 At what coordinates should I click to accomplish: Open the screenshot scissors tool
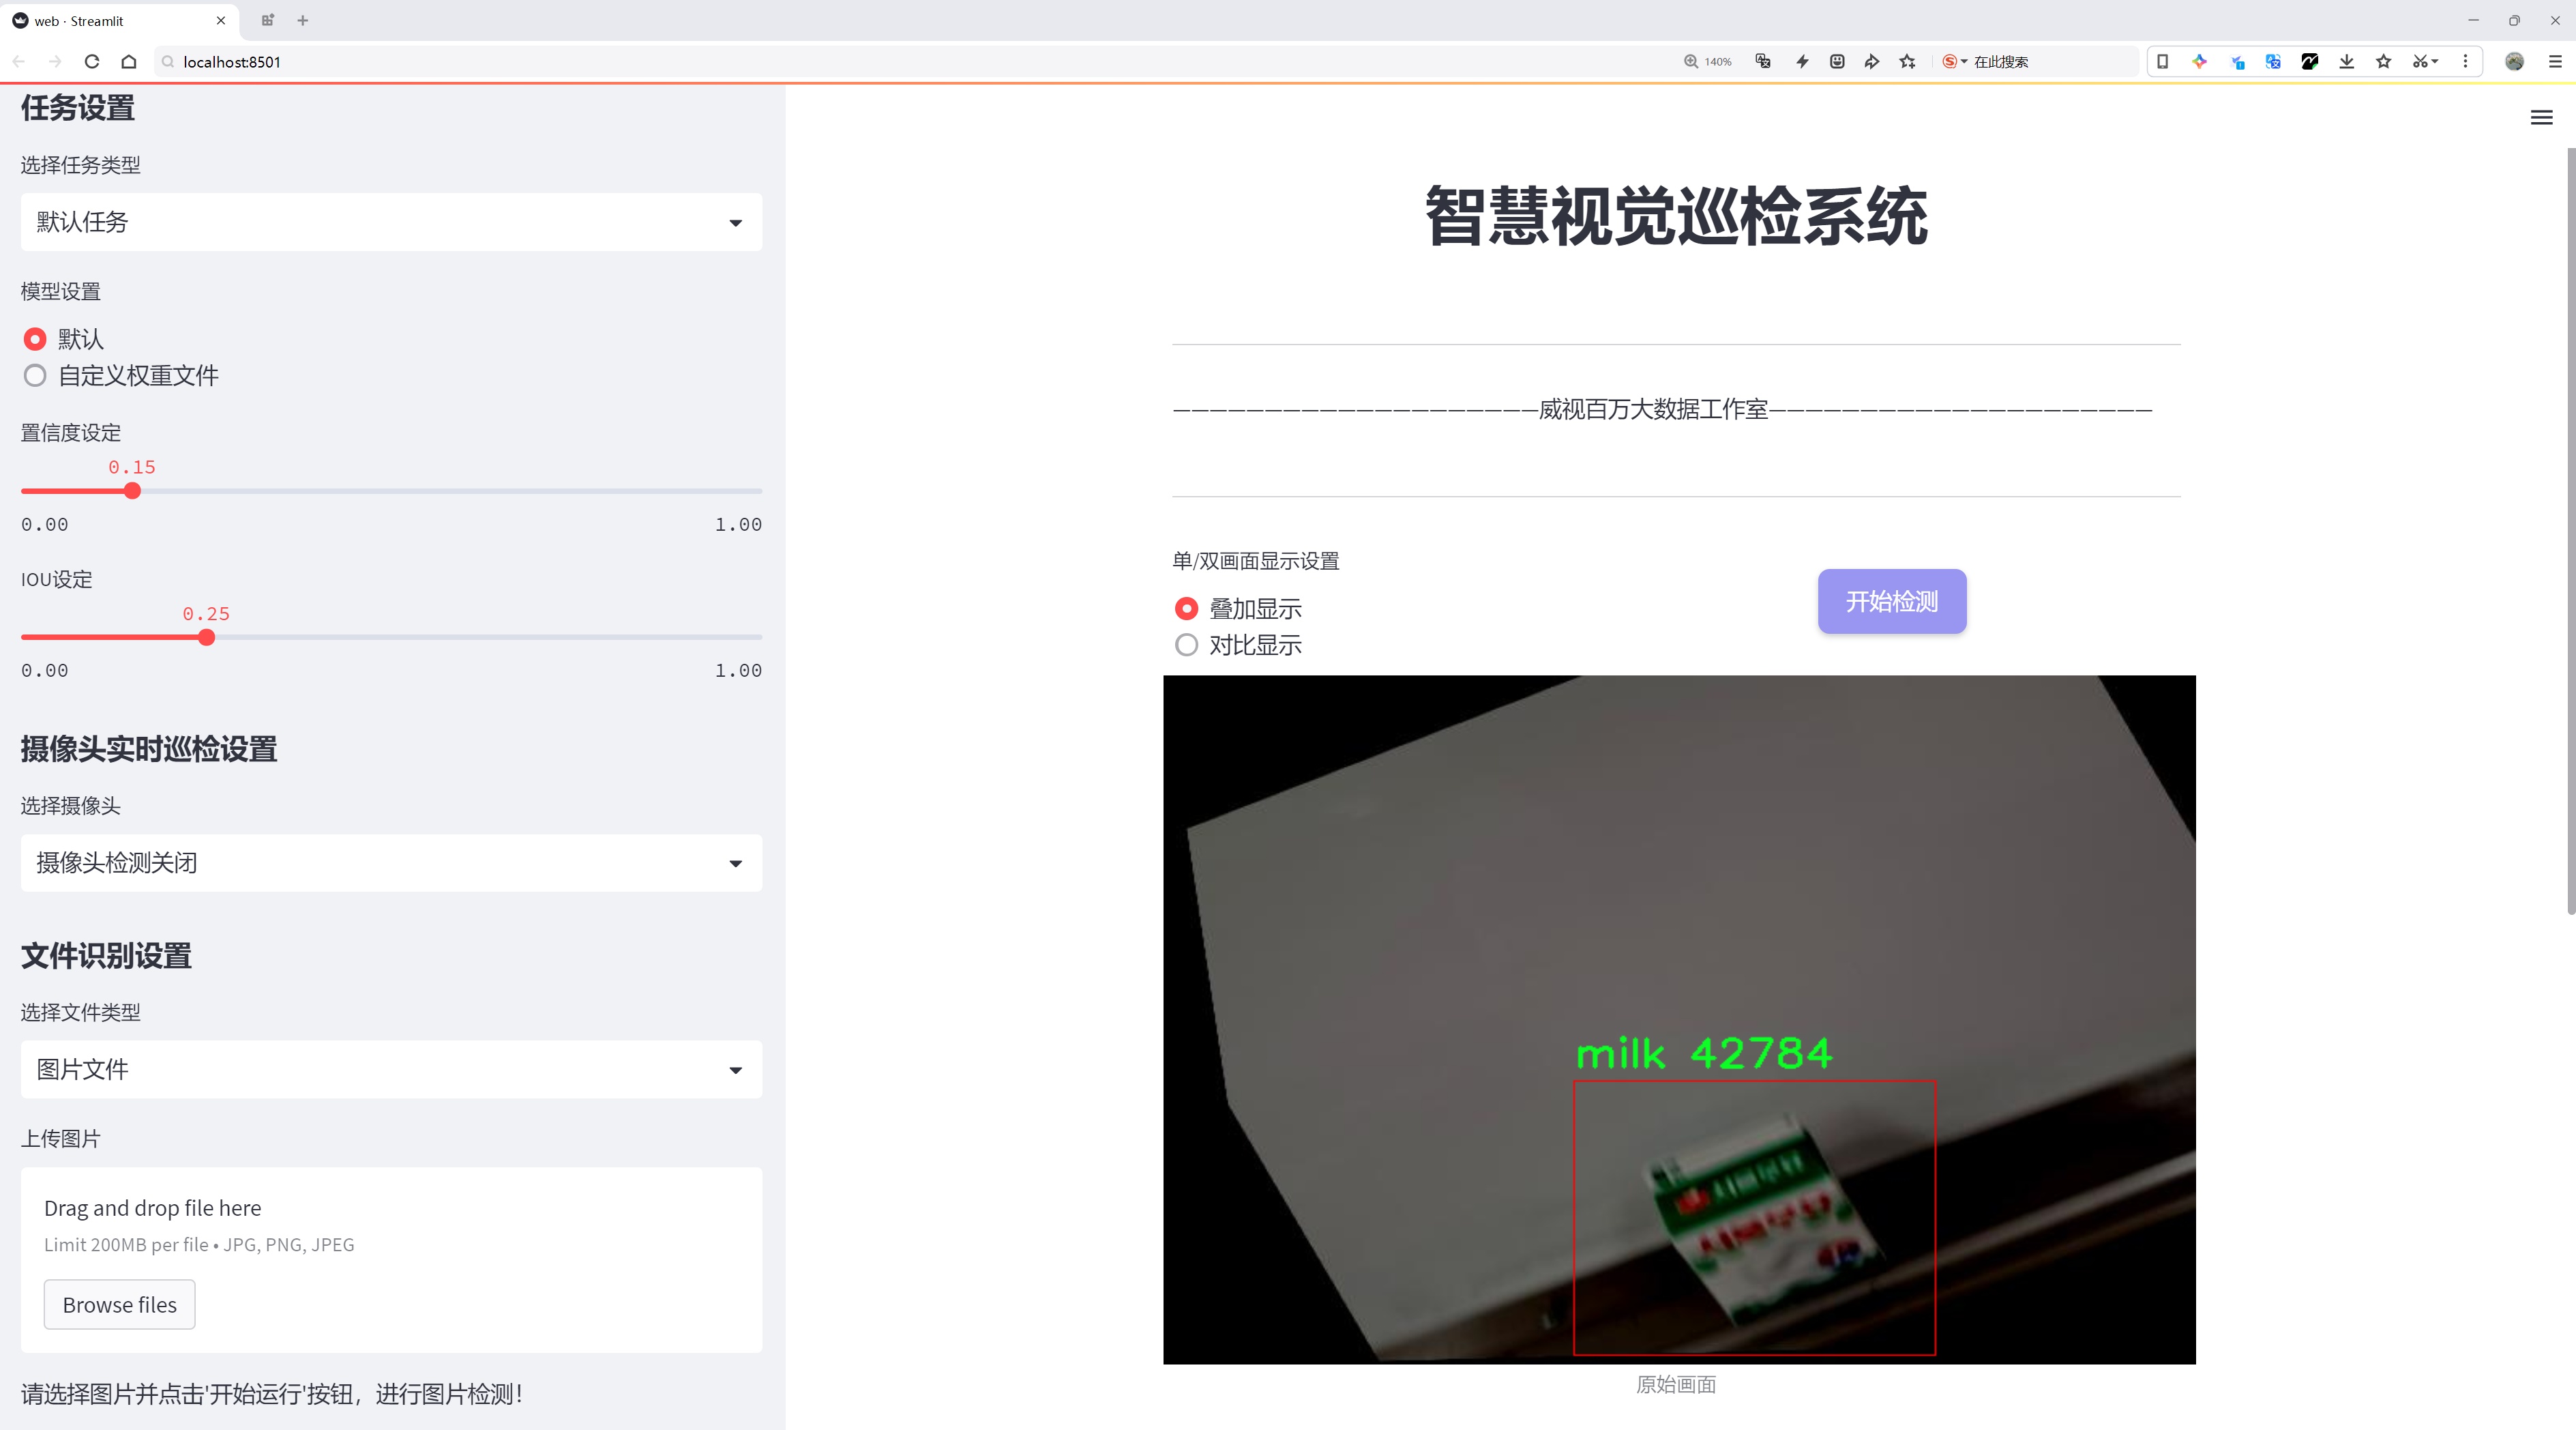(2419, 62)
